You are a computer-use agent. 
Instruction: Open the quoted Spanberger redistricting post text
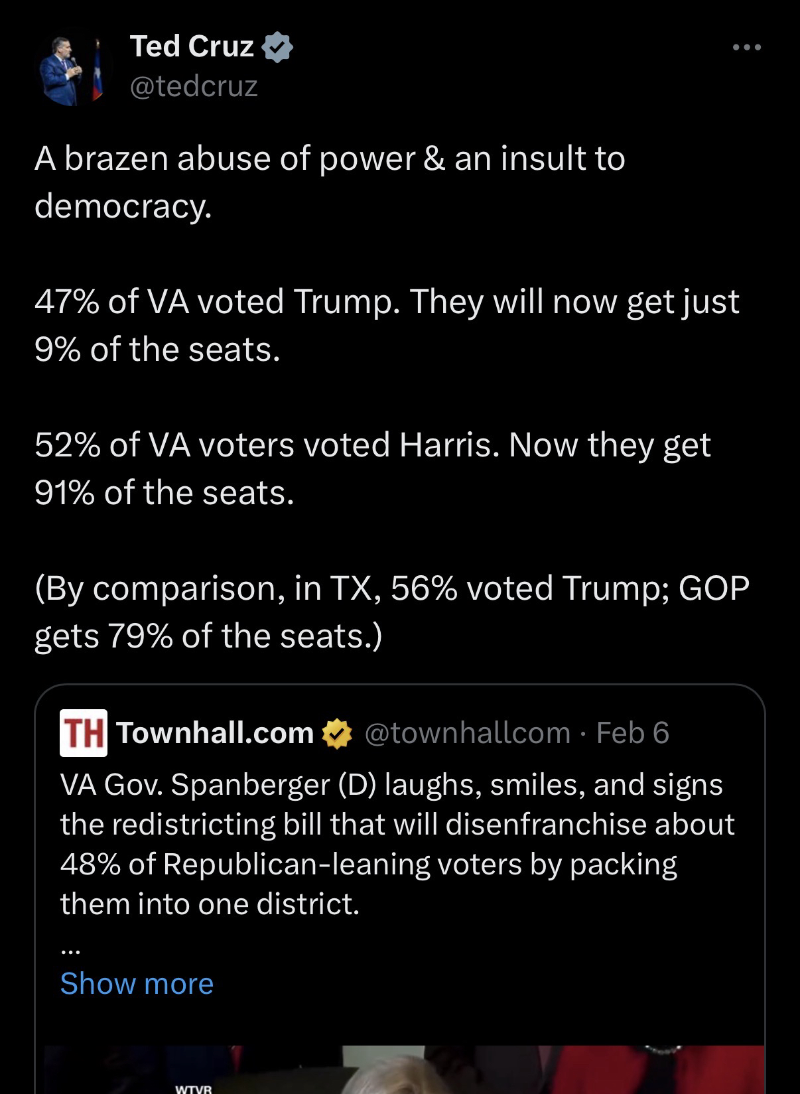click(x=397, y=824)
